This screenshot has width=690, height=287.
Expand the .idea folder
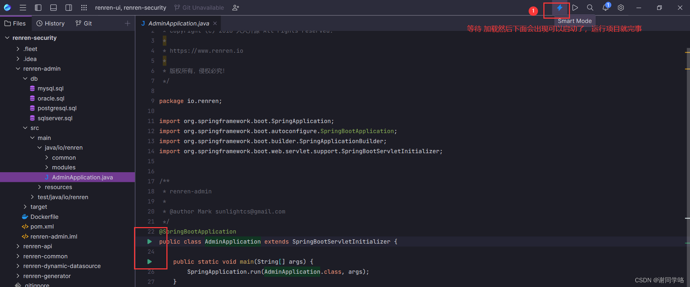coord(18,59)
